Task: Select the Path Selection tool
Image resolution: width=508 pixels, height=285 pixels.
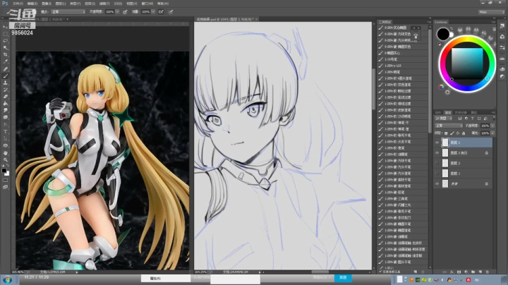Action: coord(5,138)
